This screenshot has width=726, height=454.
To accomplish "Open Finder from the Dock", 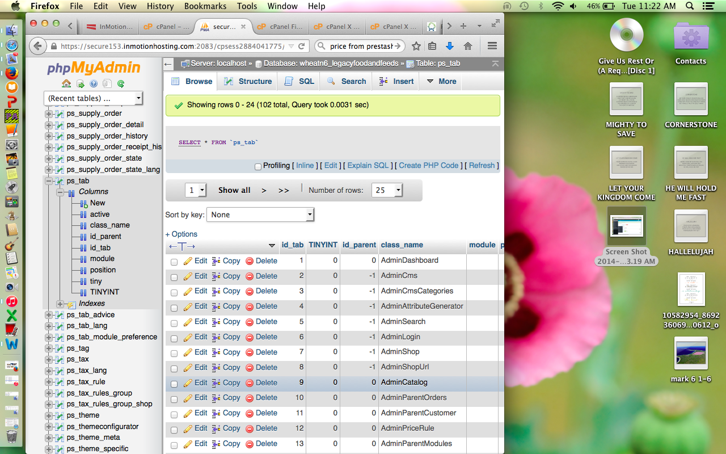I will pyautogui.click(x=12, y=31).
